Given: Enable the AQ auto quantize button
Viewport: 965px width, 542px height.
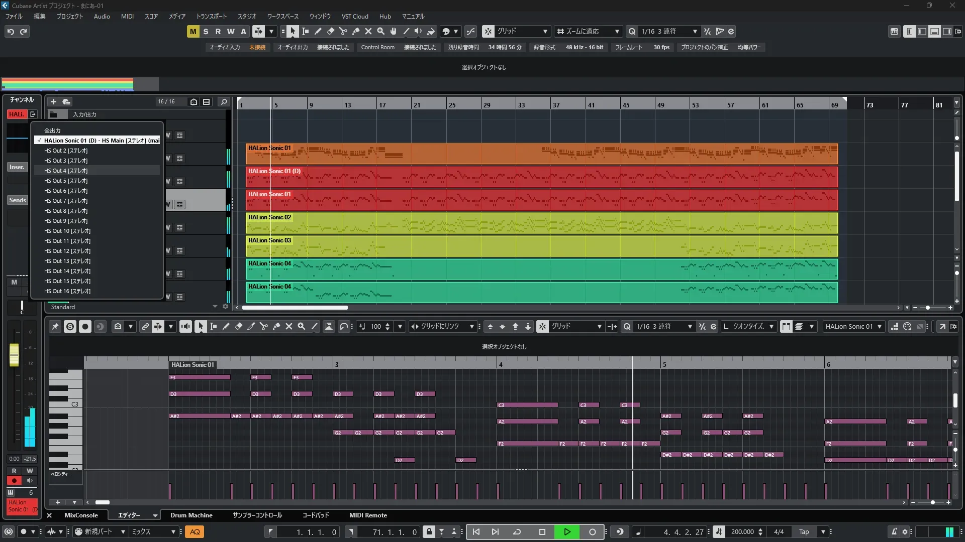Looking at the screenshot, I should (195, 532).
